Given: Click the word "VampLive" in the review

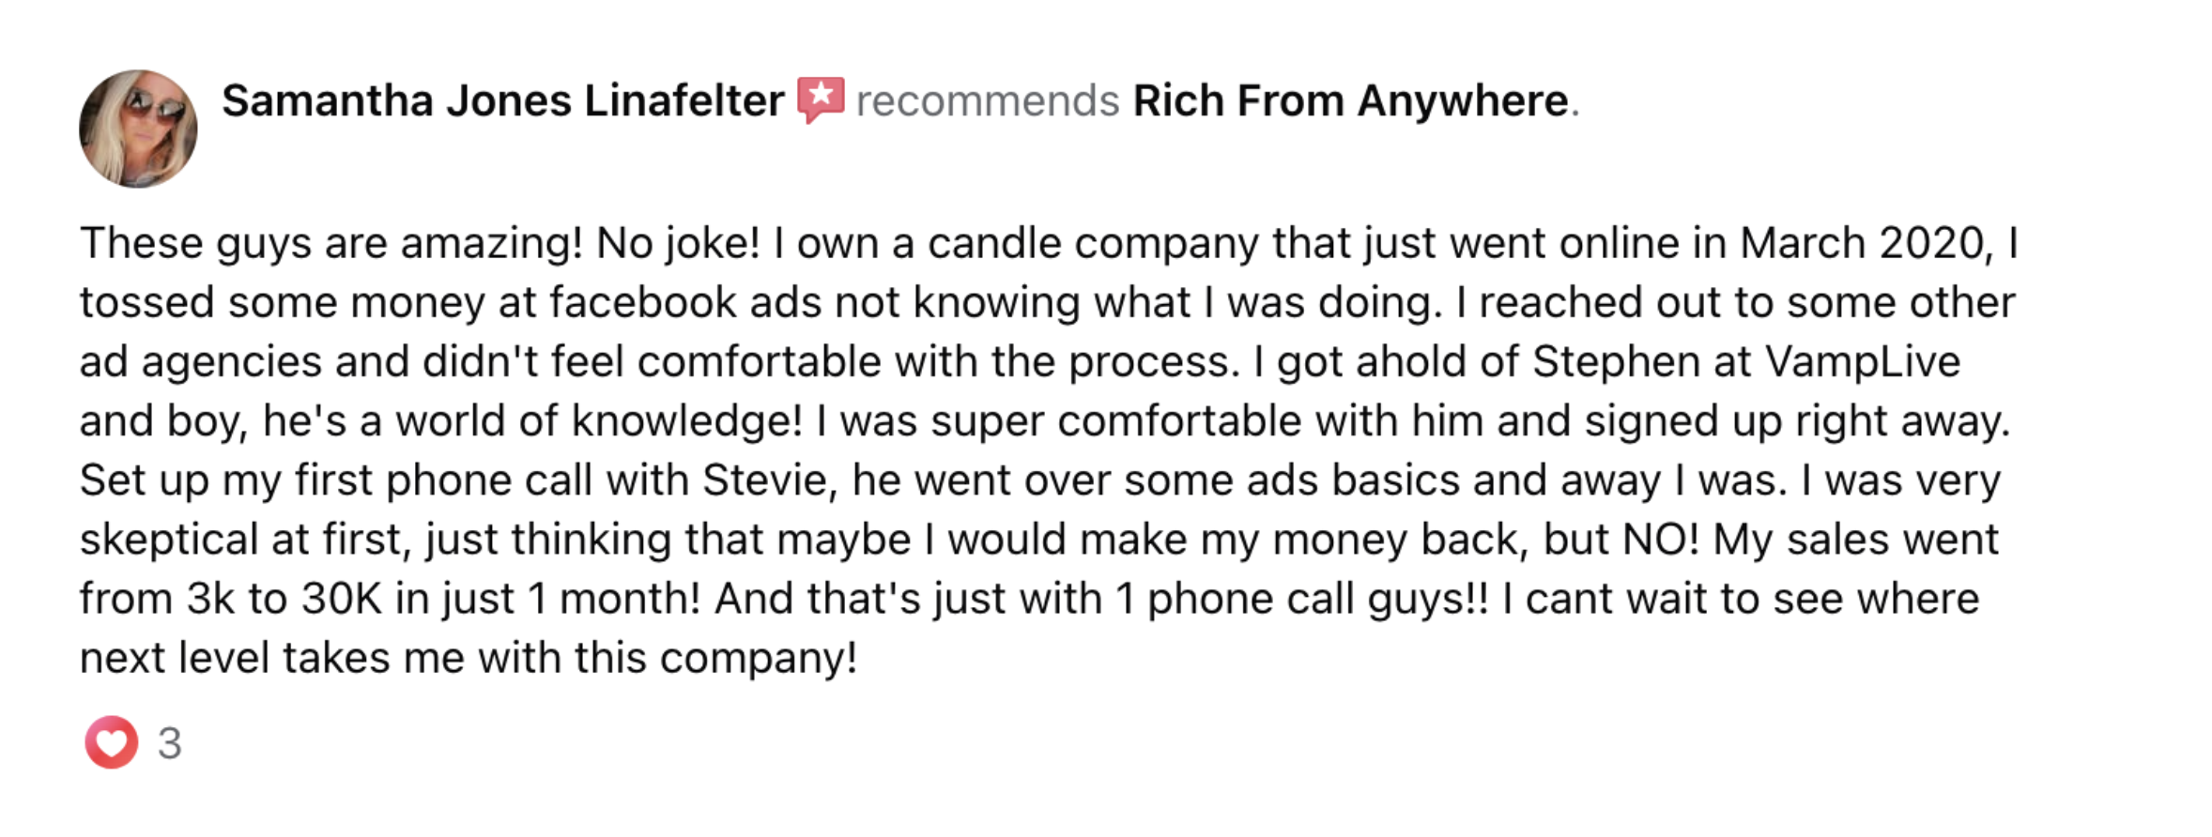Looking at the screenshot, I should [x=1863, y=362].
